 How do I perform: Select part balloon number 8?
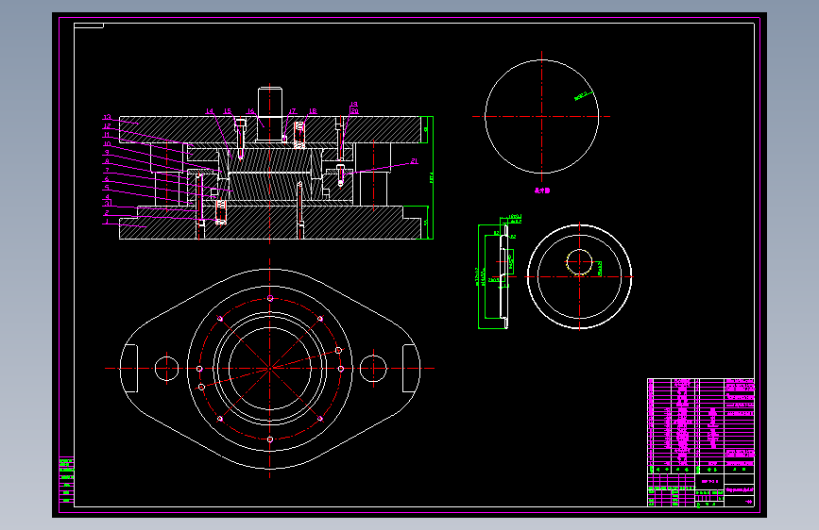pyautogui.click(x=107, y=161)
